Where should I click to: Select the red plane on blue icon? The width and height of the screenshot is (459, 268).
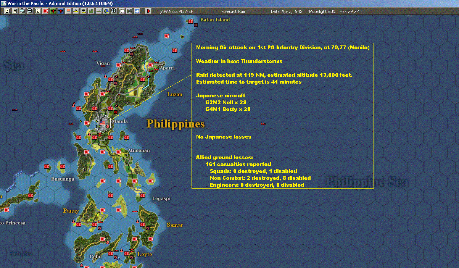click(x=61, y=11)
